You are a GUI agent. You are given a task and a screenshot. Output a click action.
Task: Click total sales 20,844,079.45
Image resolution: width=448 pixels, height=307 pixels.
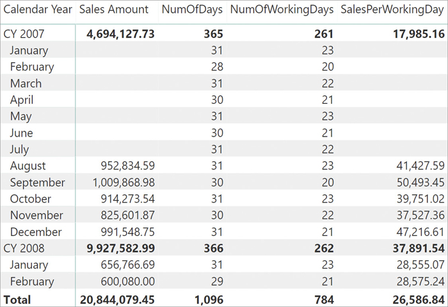tap(117, 300)
